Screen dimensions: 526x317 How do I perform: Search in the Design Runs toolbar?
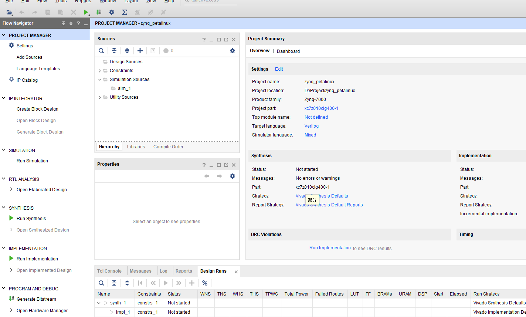coord(101,283)
